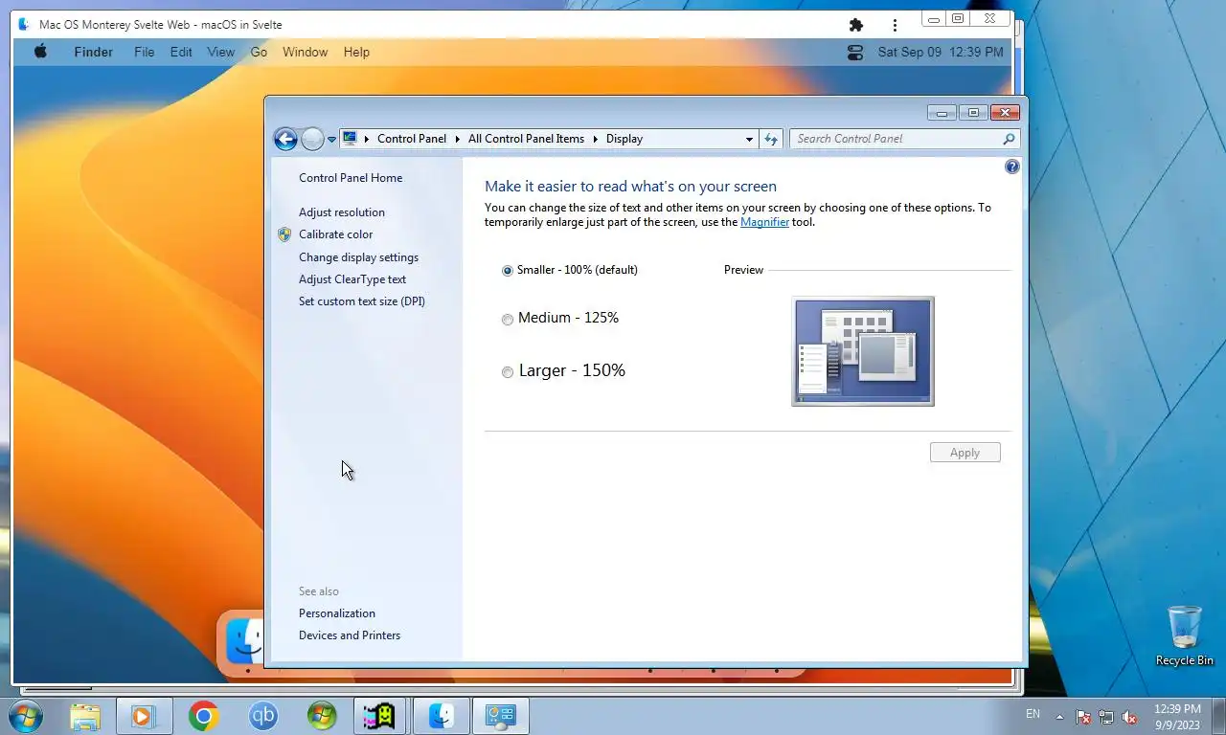Screen dimensions: 1226x735
Task: Open Display help question mark
Action: [1012, 167]
